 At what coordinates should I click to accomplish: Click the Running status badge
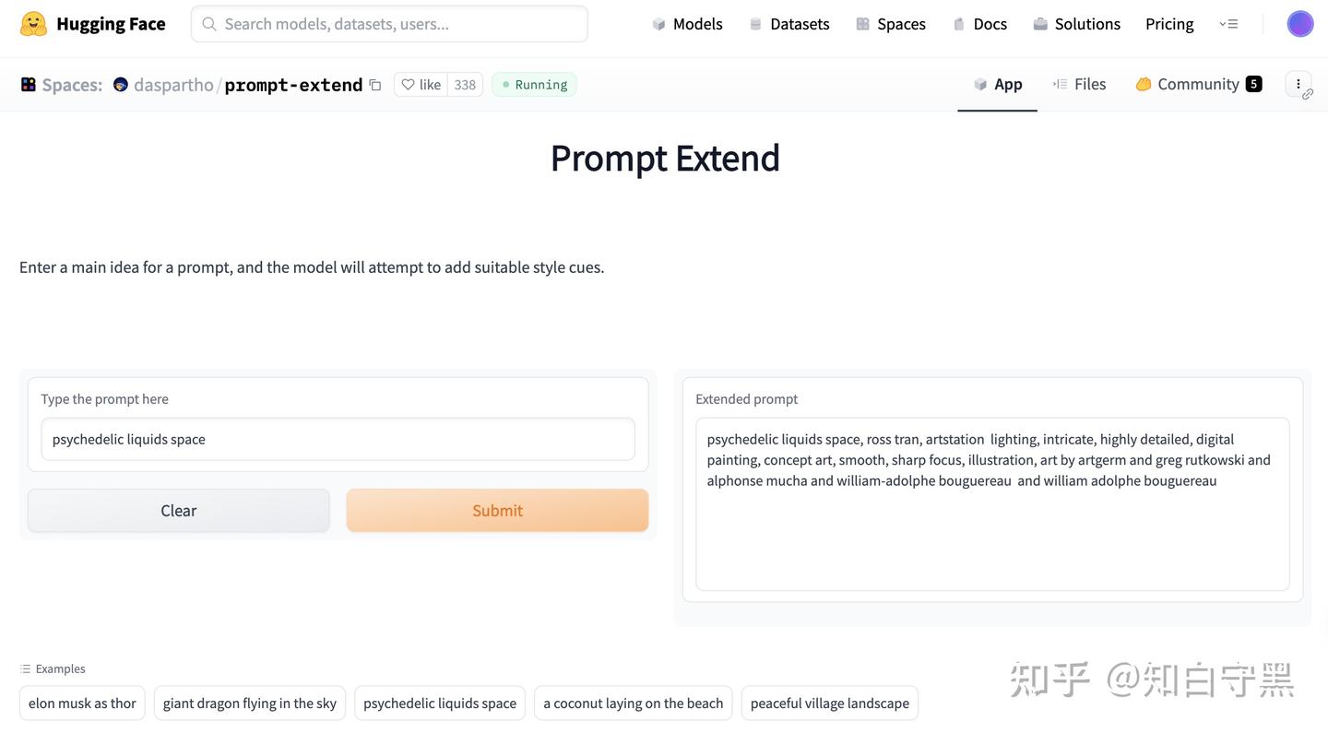533,84
